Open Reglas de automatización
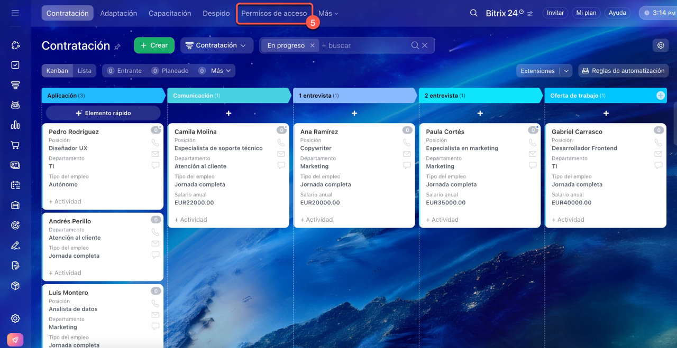This screenshot has height=348, width=677. pyautogui.click(x=623, y=71)
